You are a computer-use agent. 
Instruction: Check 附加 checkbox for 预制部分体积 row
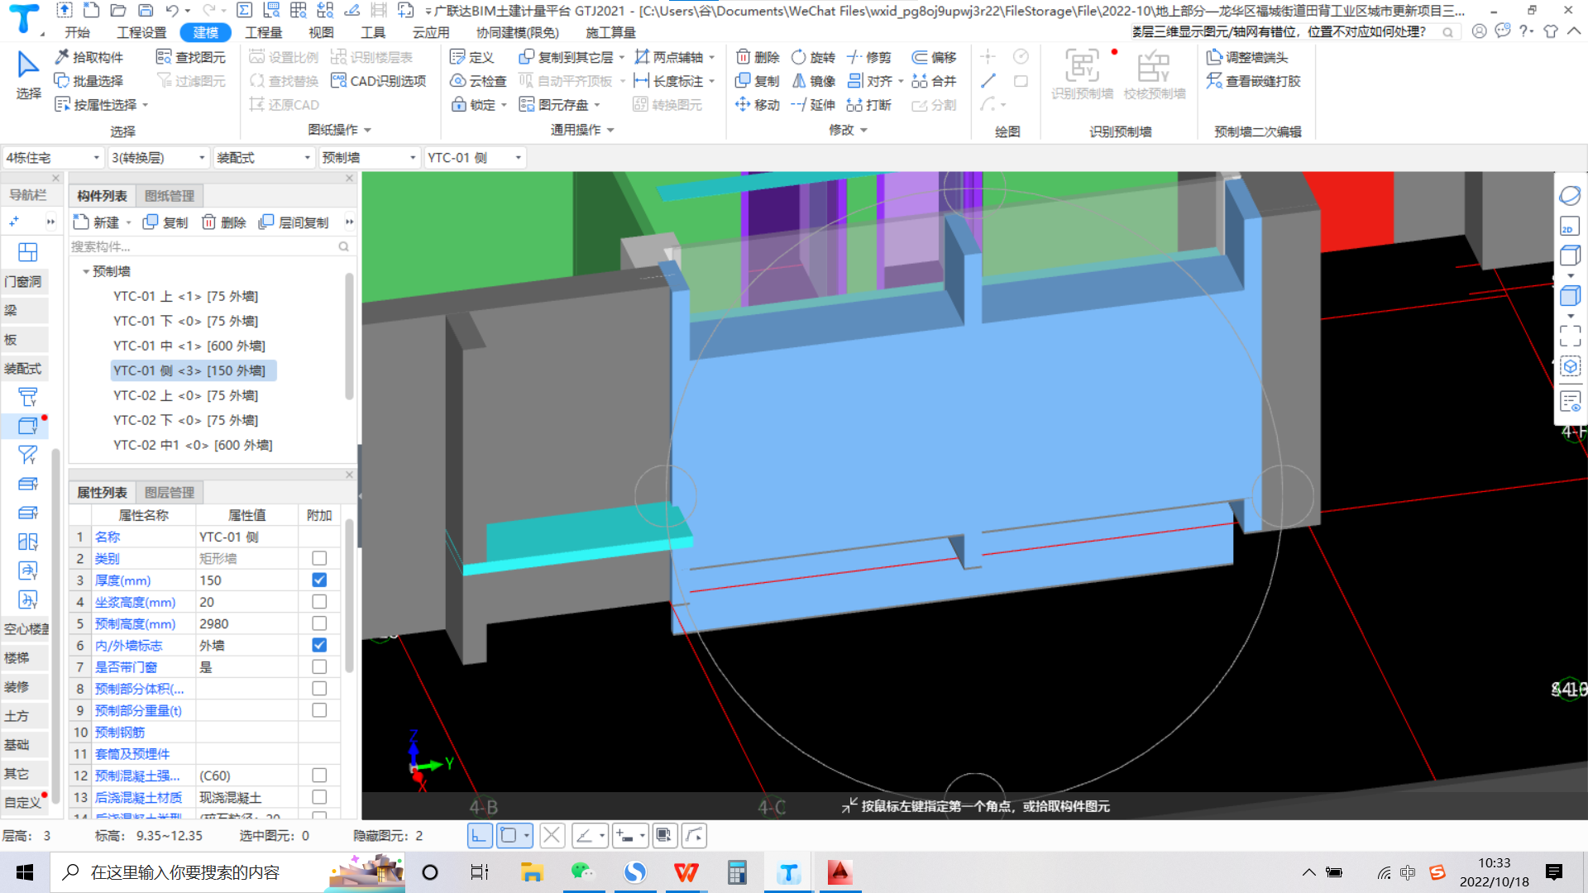point(319,689)
